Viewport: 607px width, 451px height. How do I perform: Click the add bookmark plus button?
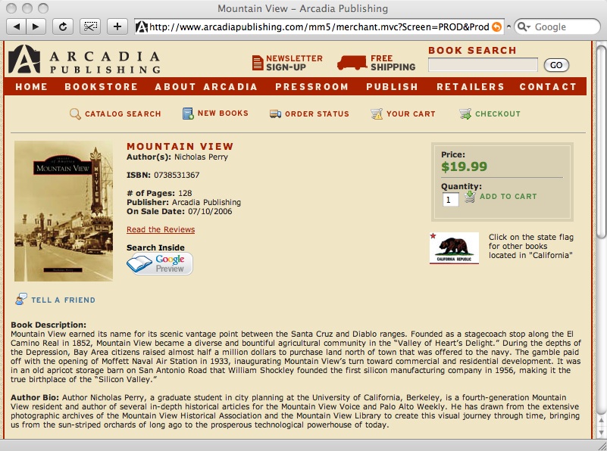117,26
